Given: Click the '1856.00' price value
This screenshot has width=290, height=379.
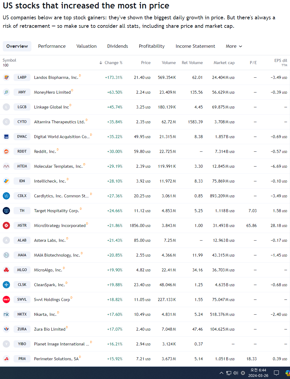Looking at the screenshot, I should point(140,225).
